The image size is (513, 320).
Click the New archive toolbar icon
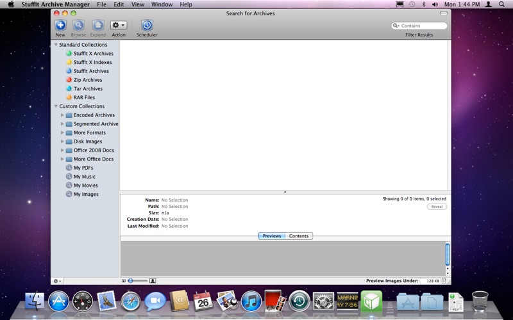click(x=60, y=26)
